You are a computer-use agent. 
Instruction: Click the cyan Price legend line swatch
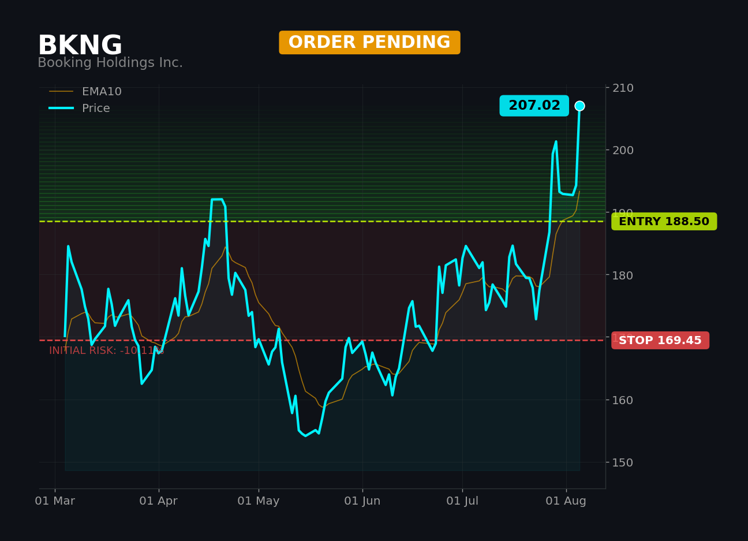(61, 109)
